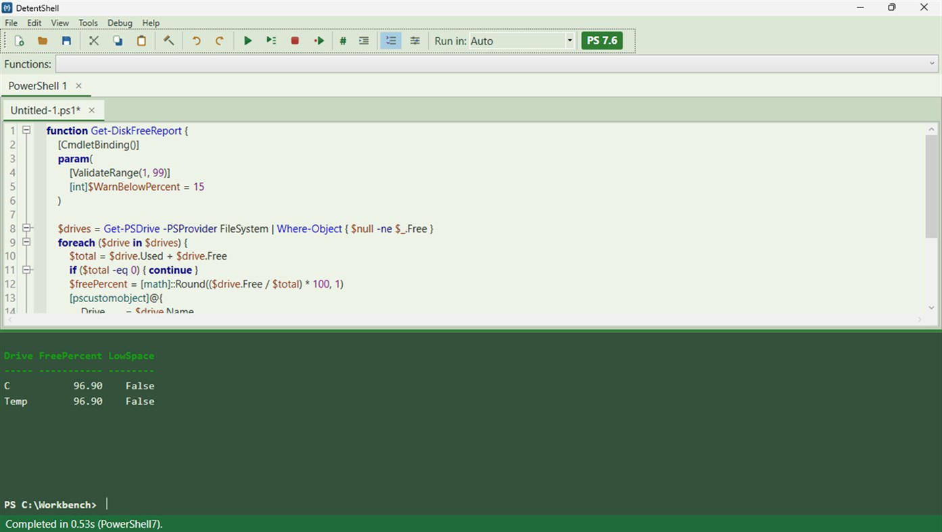Open the View menu
942x532 pixels.
(60, 23)
